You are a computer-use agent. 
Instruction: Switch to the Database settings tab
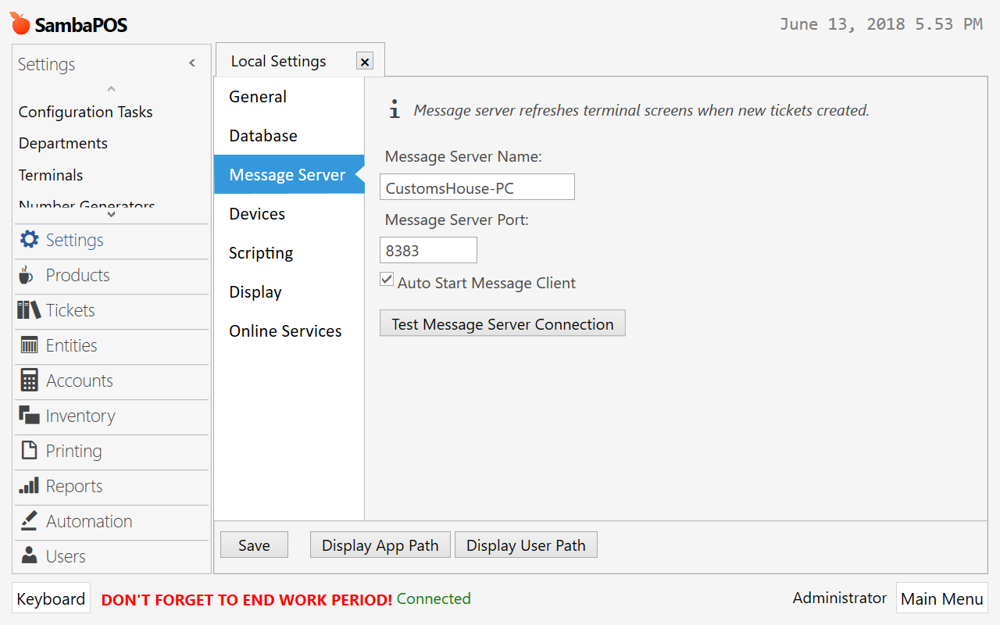pyautogui.click(x=263, y=136)
